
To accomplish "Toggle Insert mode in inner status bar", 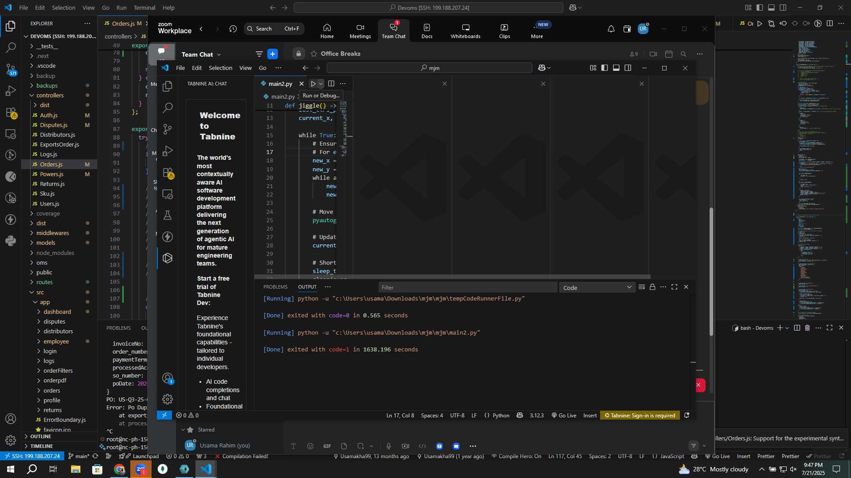I will pos(590,416).
